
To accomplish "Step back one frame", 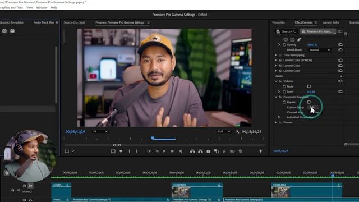I will click(157, 151).
